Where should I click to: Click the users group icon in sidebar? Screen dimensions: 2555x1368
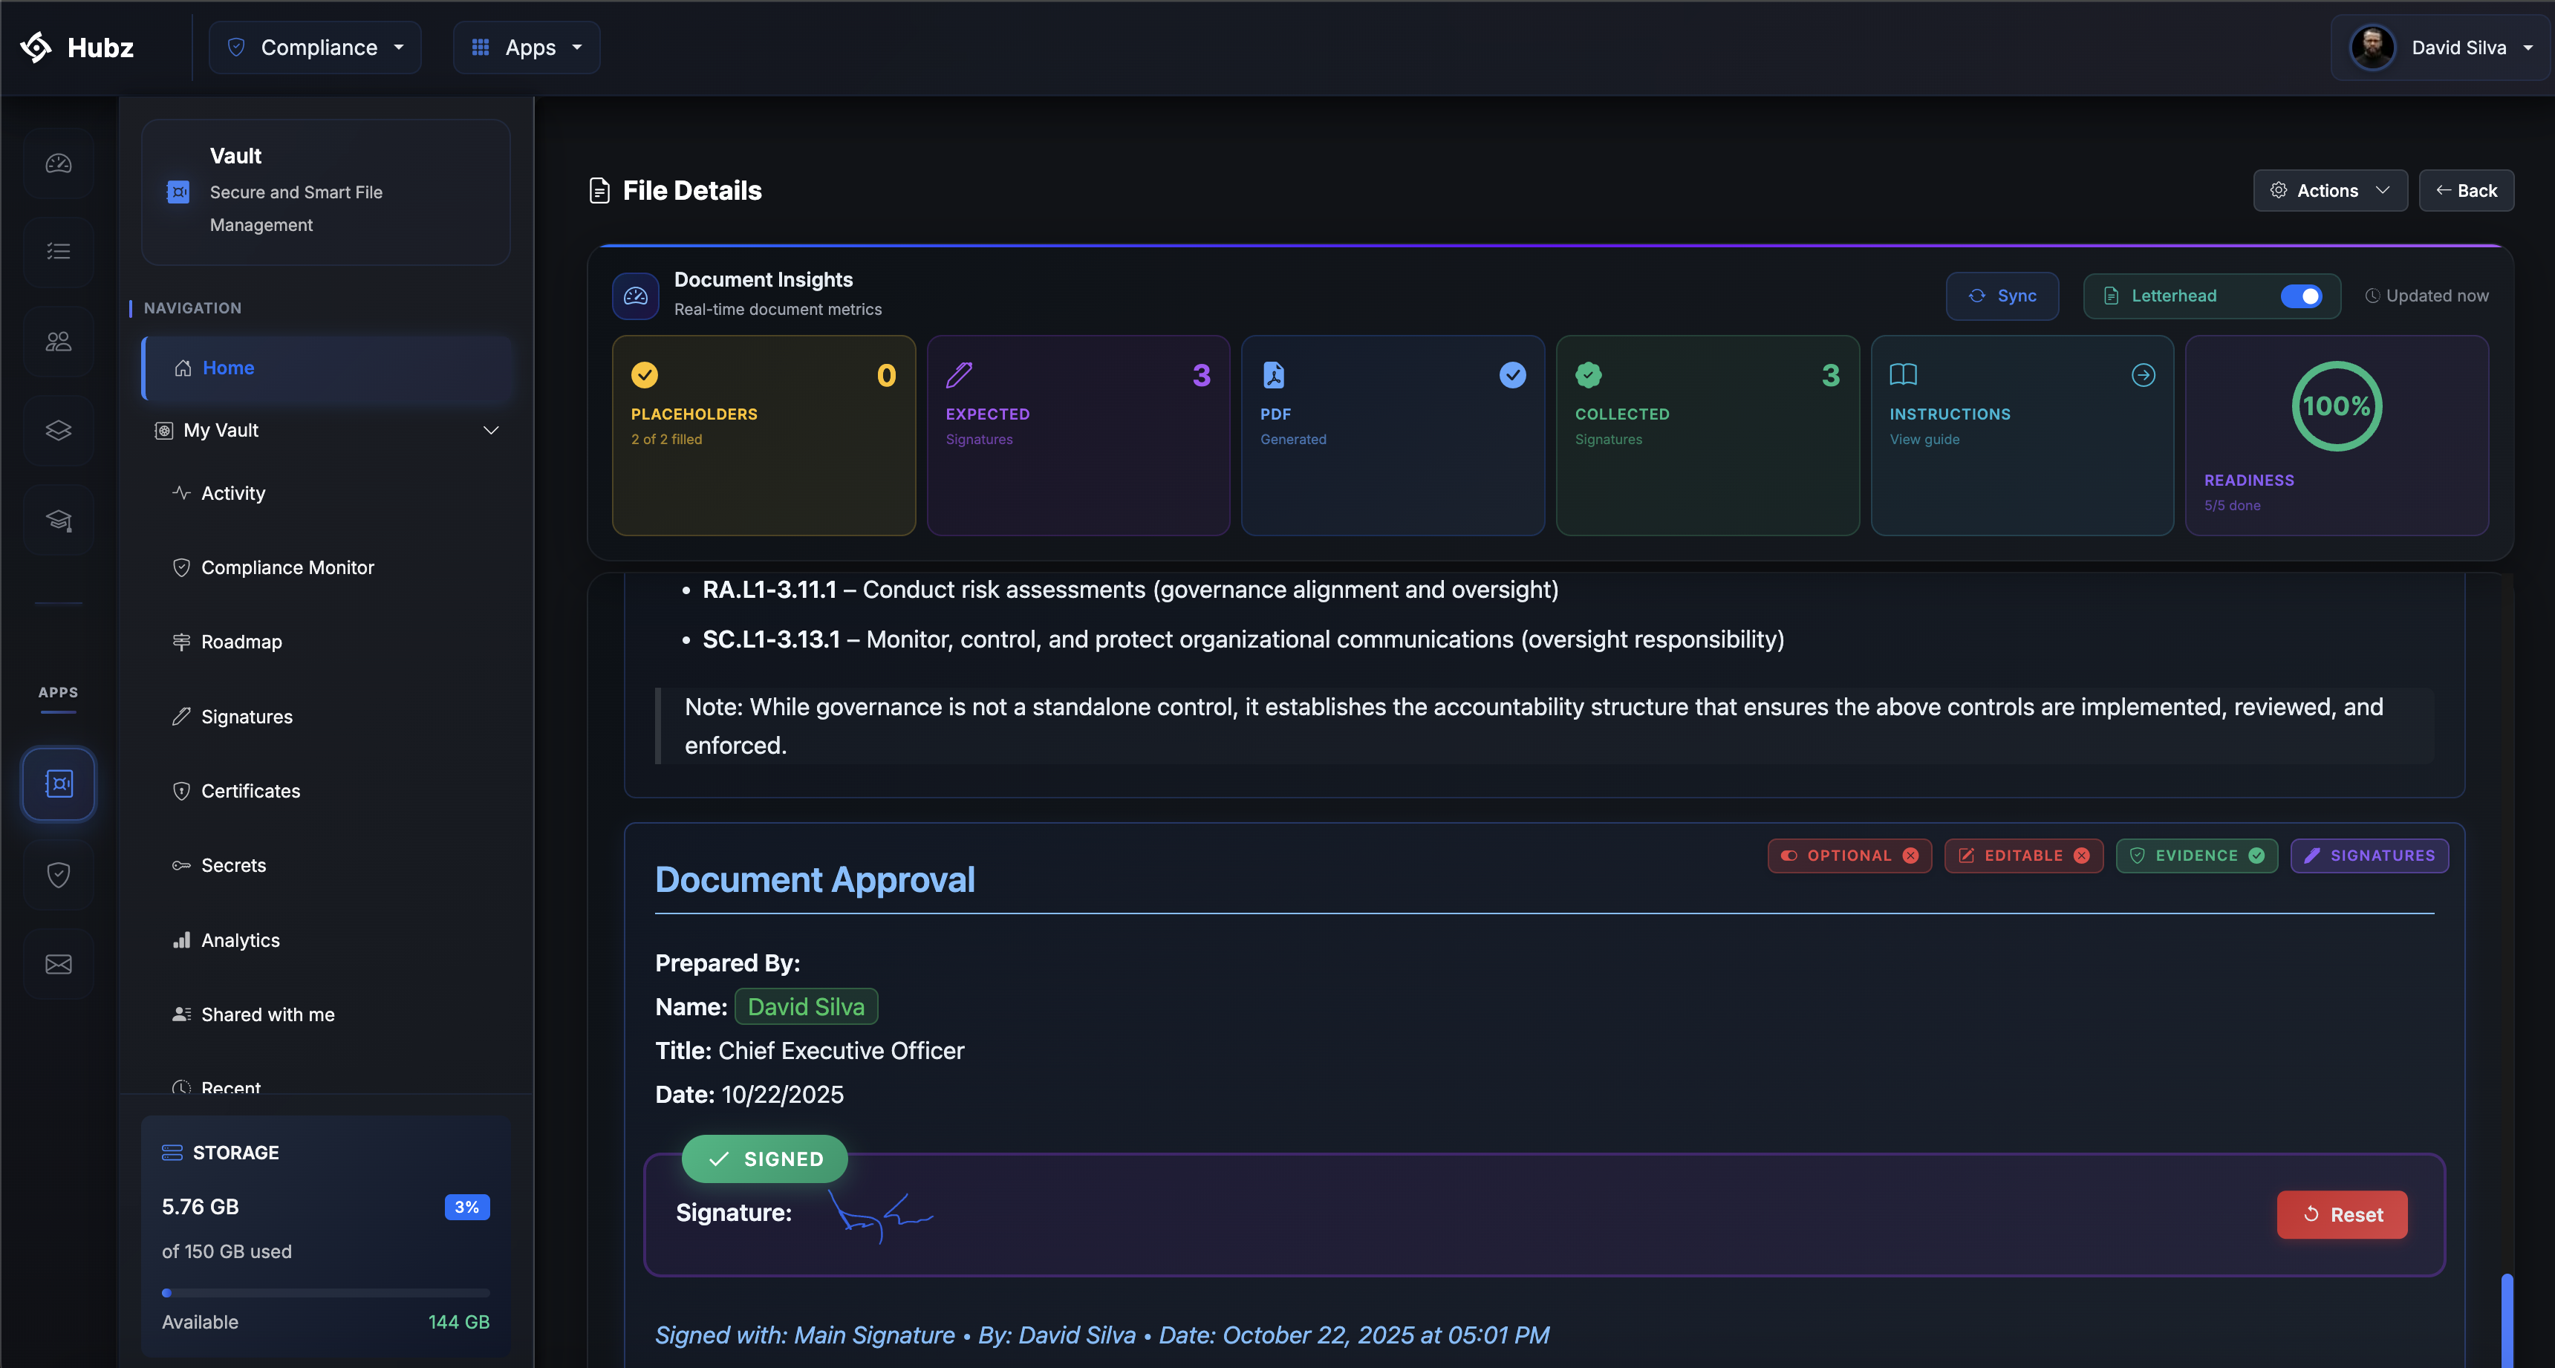coord(59,341)
